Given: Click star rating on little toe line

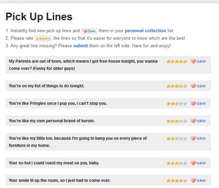Looking at the screenshot, I should pos(177,139).
